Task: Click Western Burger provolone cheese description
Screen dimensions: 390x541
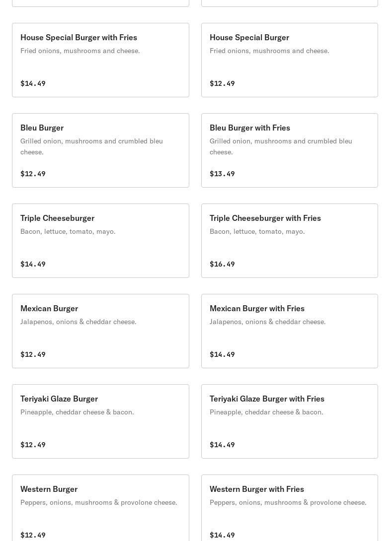Action: tap(99, 502)
